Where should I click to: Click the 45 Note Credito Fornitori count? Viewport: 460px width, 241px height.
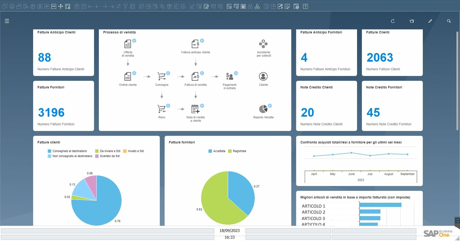(x=373, y=112)
